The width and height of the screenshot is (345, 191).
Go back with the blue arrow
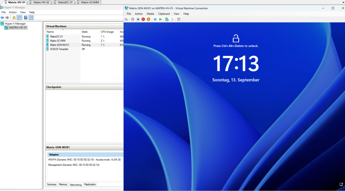2,18
